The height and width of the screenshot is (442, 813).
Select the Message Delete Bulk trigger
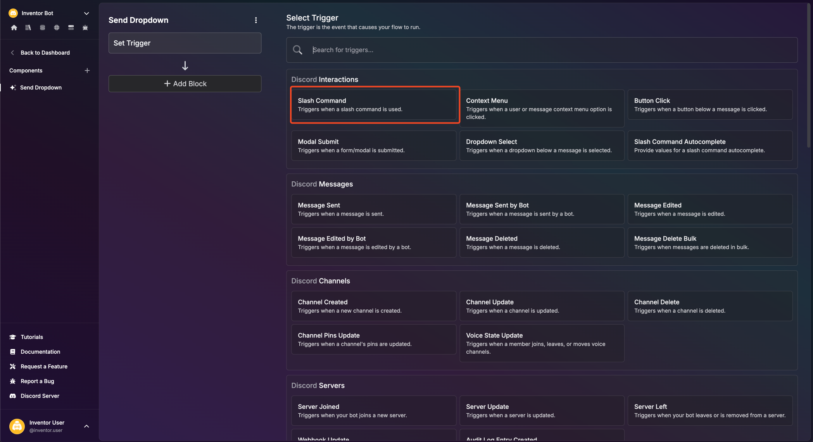(710, 242)
